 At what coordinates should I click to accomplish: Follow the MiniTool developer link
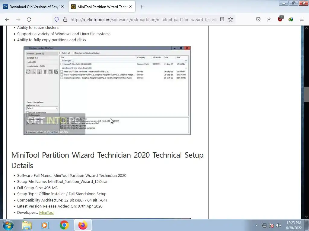tap(47, 213)
